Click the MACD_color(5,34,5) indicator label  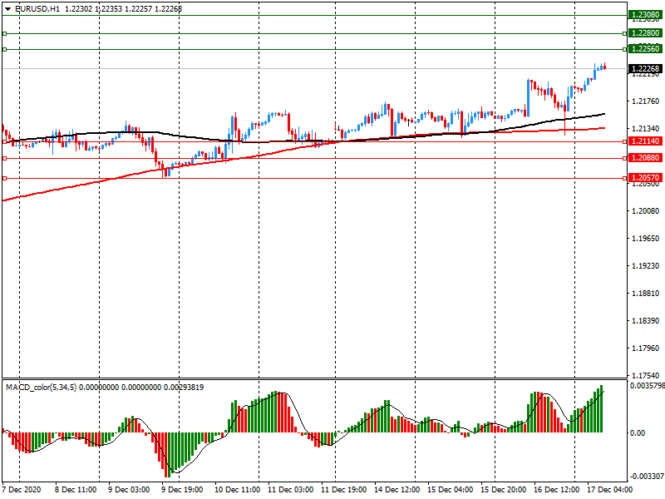pos(42,388)
